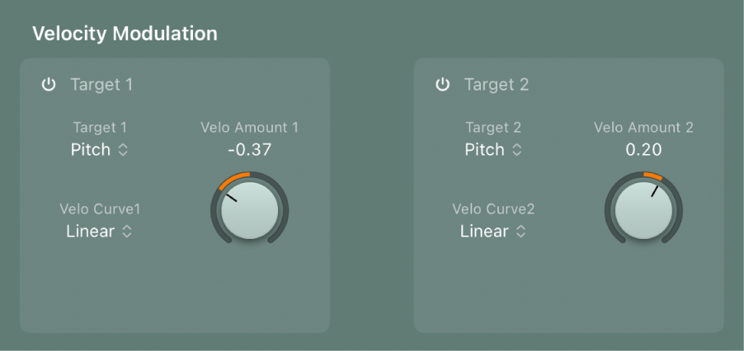Click the Target 1 label above Pitch menu
Screen dimensions: 744x351
point(100,128)
